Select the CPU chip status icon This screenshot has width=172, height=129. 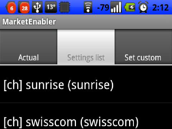(x=64, y=7)
